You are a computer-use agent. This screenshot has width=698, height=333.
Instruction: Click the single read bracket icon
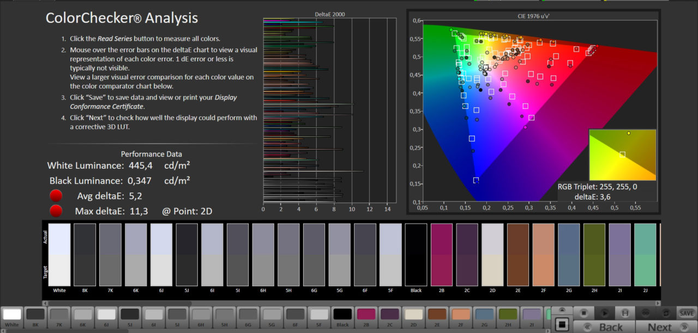tap(624, 313)
